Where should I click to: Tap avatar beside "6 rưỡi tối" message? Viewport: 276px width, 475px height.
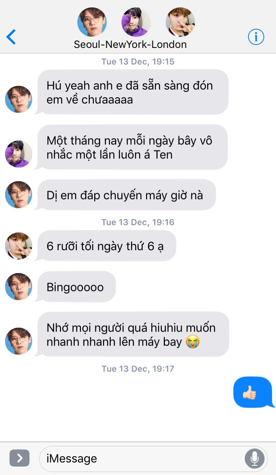click(18, 246)
